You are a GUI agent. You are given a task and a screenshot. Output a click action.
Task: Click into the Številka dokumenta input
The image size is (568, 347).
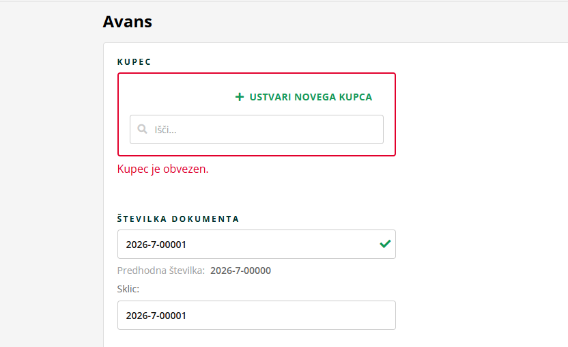pos(246,245)
